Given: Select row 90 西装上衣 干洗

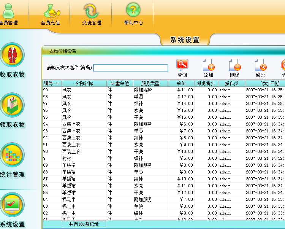Looking at the screenshot, I should click(163, 151).
